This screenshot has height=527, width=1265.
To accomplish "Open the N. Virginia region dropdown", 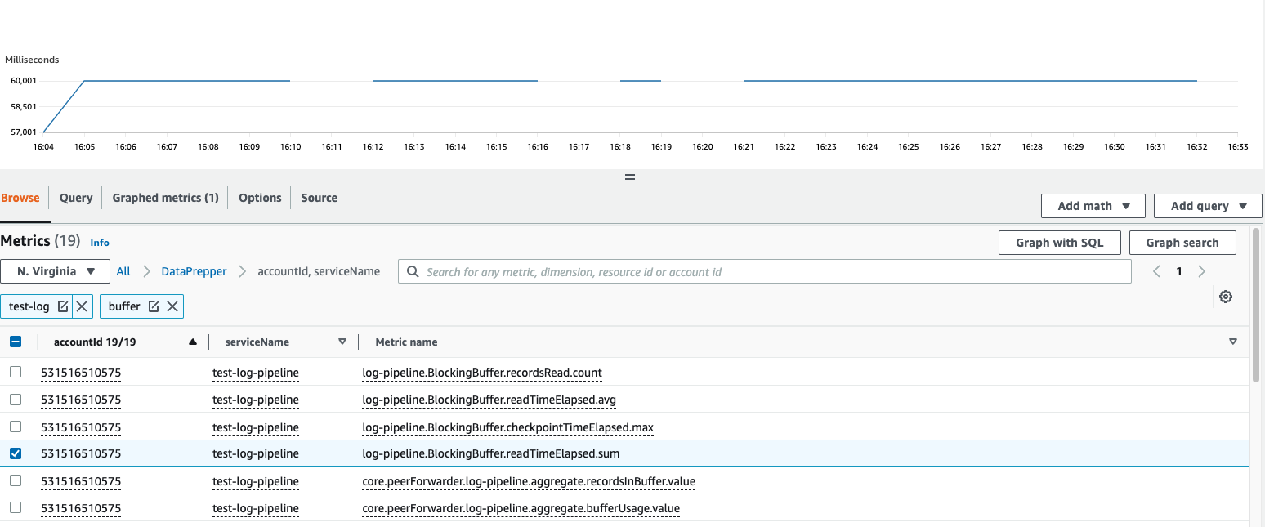I will click(x=55, y=270).
